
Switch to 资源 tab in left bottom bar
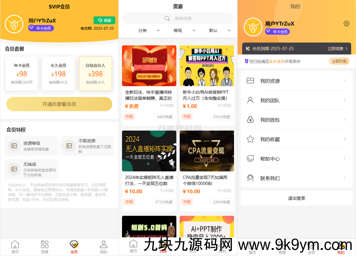coord(44,247)
